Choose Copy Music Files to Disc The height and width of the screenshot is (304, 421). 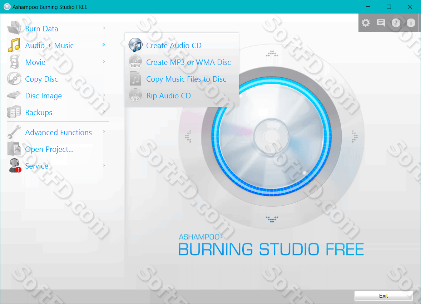(186, 79)
